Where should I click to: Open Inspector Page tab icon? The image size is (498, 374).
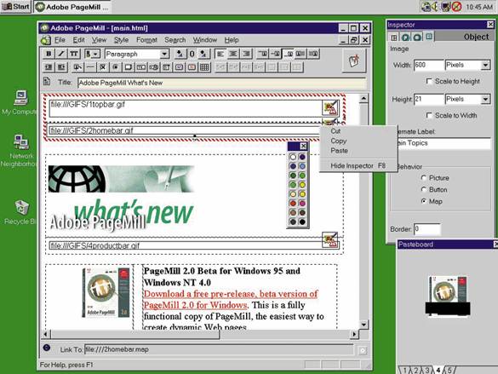(x=405, y=37)
